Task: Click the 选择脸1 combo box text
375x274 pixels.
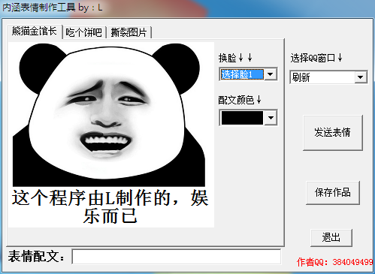Action: click(x=242, y=74)
